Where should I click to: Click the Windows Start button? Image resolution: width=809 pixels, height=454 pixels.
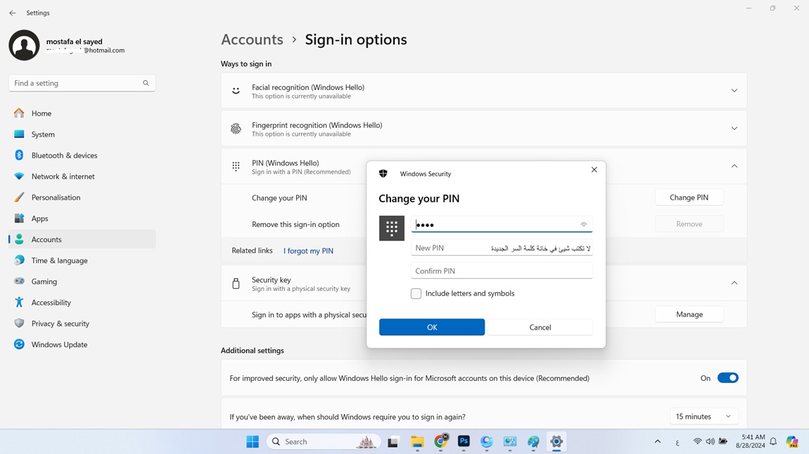(x=253, y=441)
